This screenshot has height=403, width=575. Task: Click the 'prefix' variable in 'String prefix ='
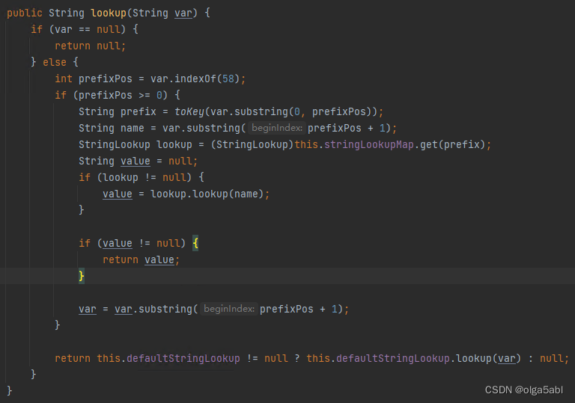pyautogui.click(x=139, y=111)
